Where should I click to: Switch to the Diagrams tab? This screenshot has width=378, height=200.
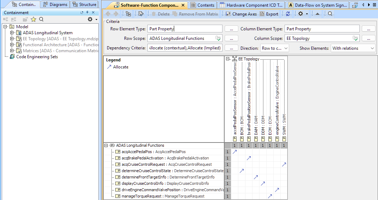click(x=55, y=5)
